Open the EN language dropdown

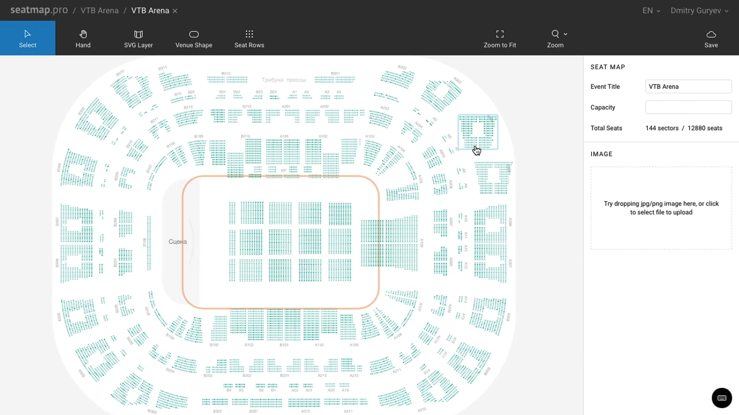click(651, 11)
